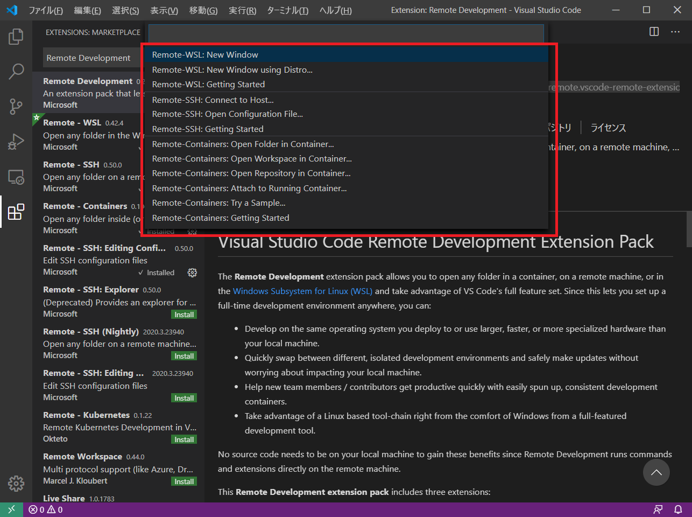
Task: Open errors and warnings in status bar
Action: point(46,509)
